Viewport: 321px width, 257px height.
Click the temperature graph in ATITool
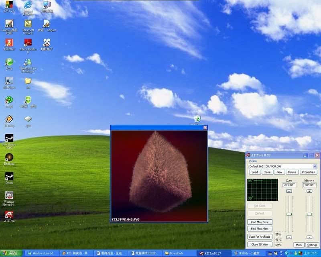click(x=262, y=190)
